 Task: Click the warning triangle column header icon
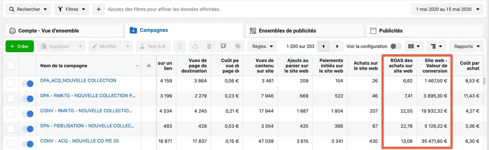(148, 66)
